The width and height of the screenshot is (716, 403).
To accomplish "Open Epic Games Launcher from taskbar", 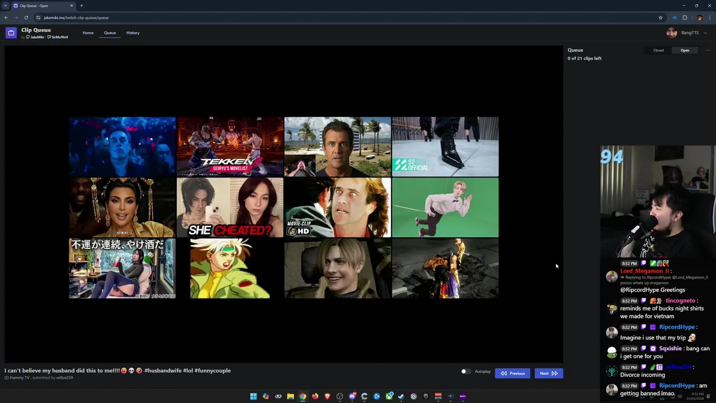I will (x=426, y=396).
